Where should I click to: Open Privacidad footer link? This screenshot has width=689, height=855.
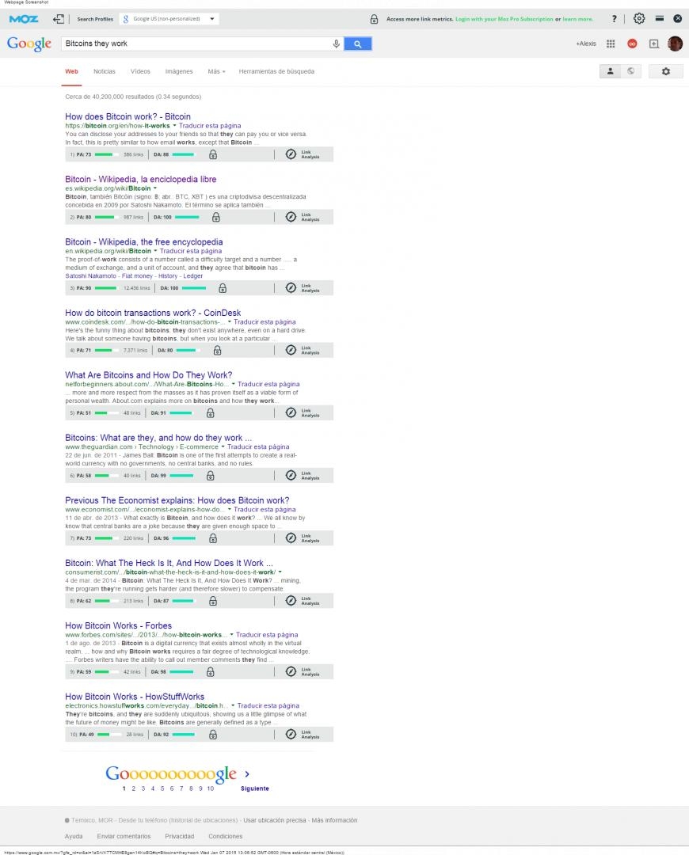[180, 837]
